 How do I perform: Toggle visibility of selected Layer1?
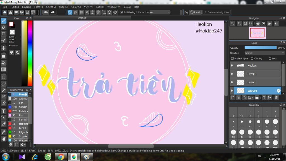[x=232, y=91]
